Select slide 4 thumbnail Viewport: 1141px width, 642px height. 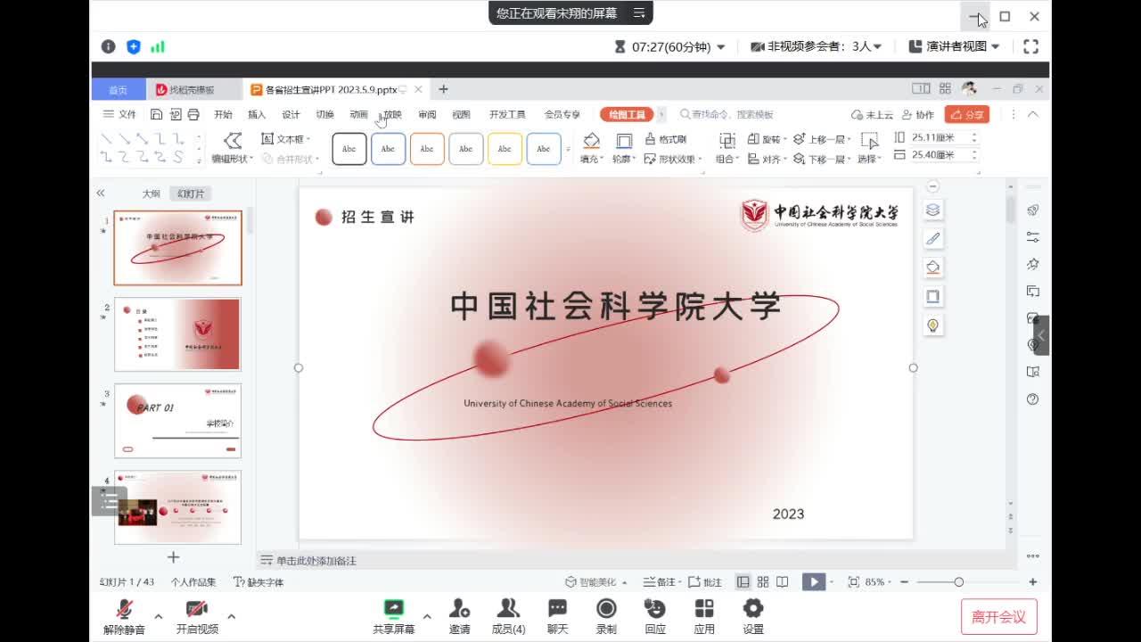tap(177, 507)
